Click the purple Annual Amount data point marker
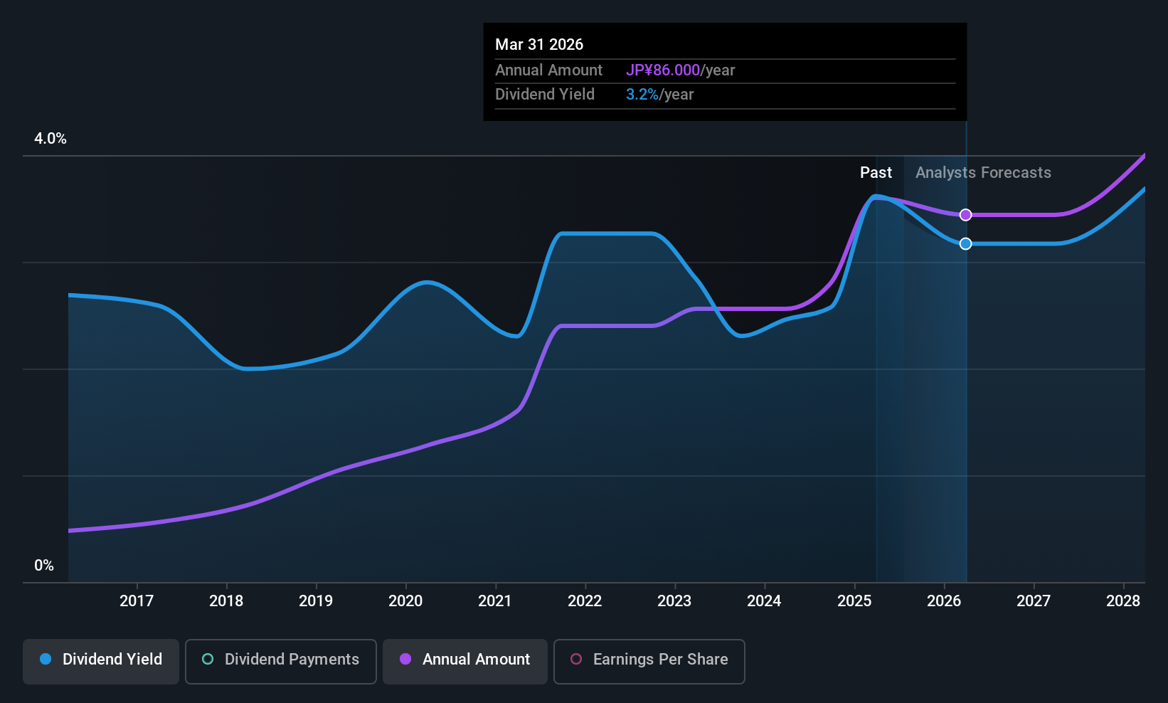Screen dimensions: 1168x703 pos(965,215)
